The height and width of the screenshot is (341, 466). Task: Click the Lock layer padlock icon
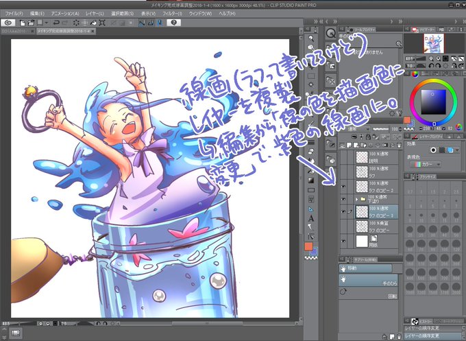click(368, 137)
